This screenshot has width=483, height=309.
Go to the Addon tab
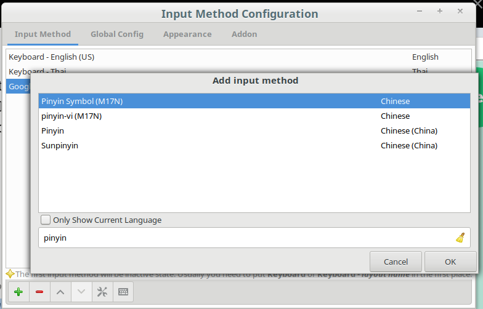click(244, 34)
